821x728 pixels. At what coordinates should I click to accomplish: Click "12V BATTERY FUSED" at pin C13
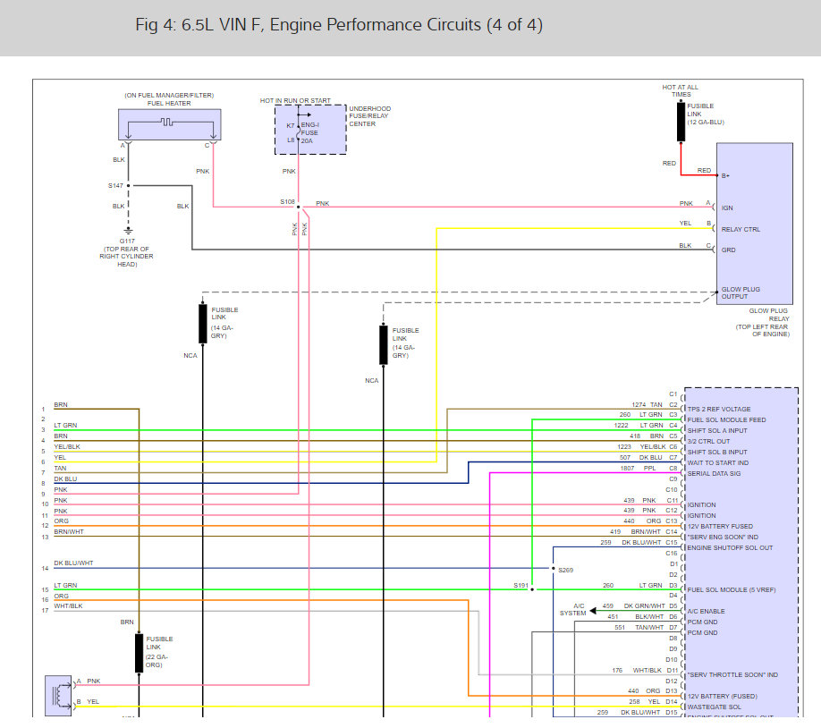pyautogui.click(x=720, y=527)
